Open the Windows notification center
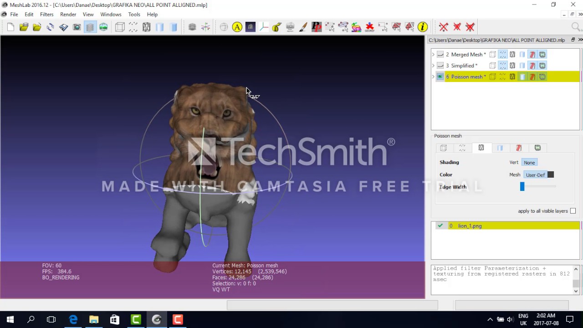This screenshot has width=583, height=328. [570, 319]
